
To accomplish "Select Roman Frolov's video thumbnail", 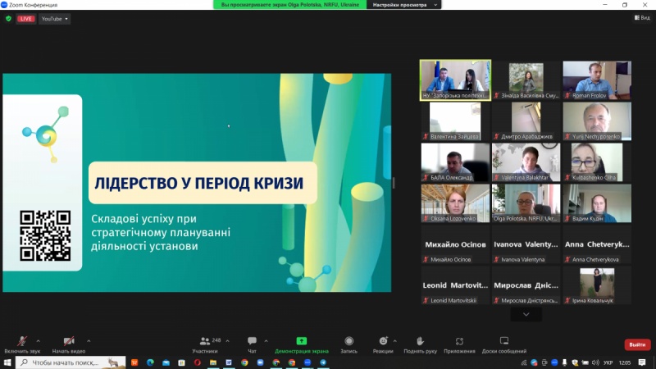I will (x=596, y=80).
